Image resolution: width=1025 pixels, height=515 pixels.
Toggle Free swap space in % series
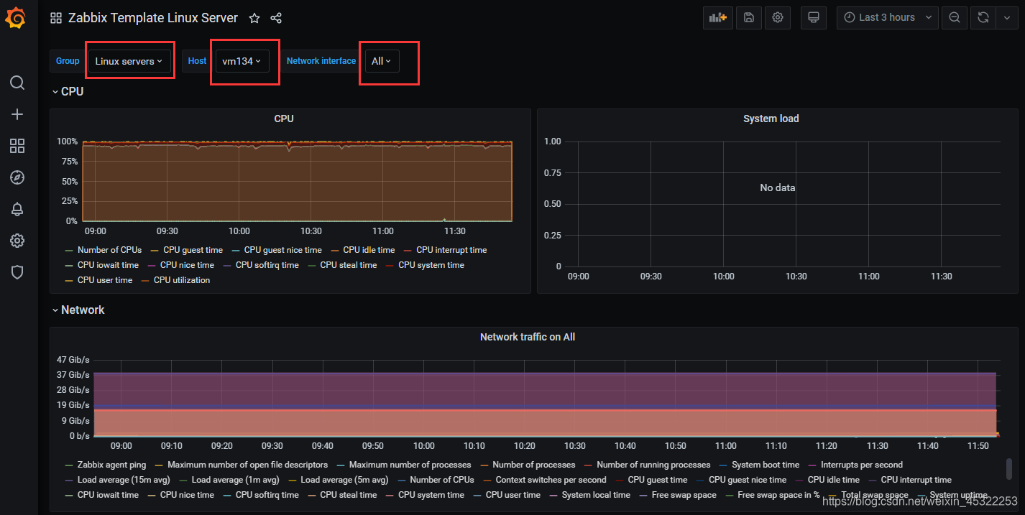pyautogui.click(x=778, y=495)
